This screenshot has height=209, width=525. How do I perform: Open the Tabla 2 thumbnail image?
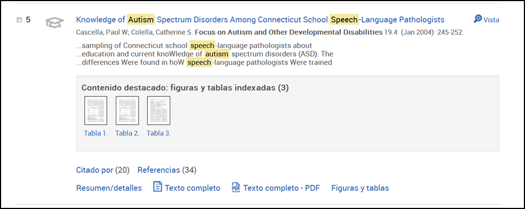pos(127,110)
